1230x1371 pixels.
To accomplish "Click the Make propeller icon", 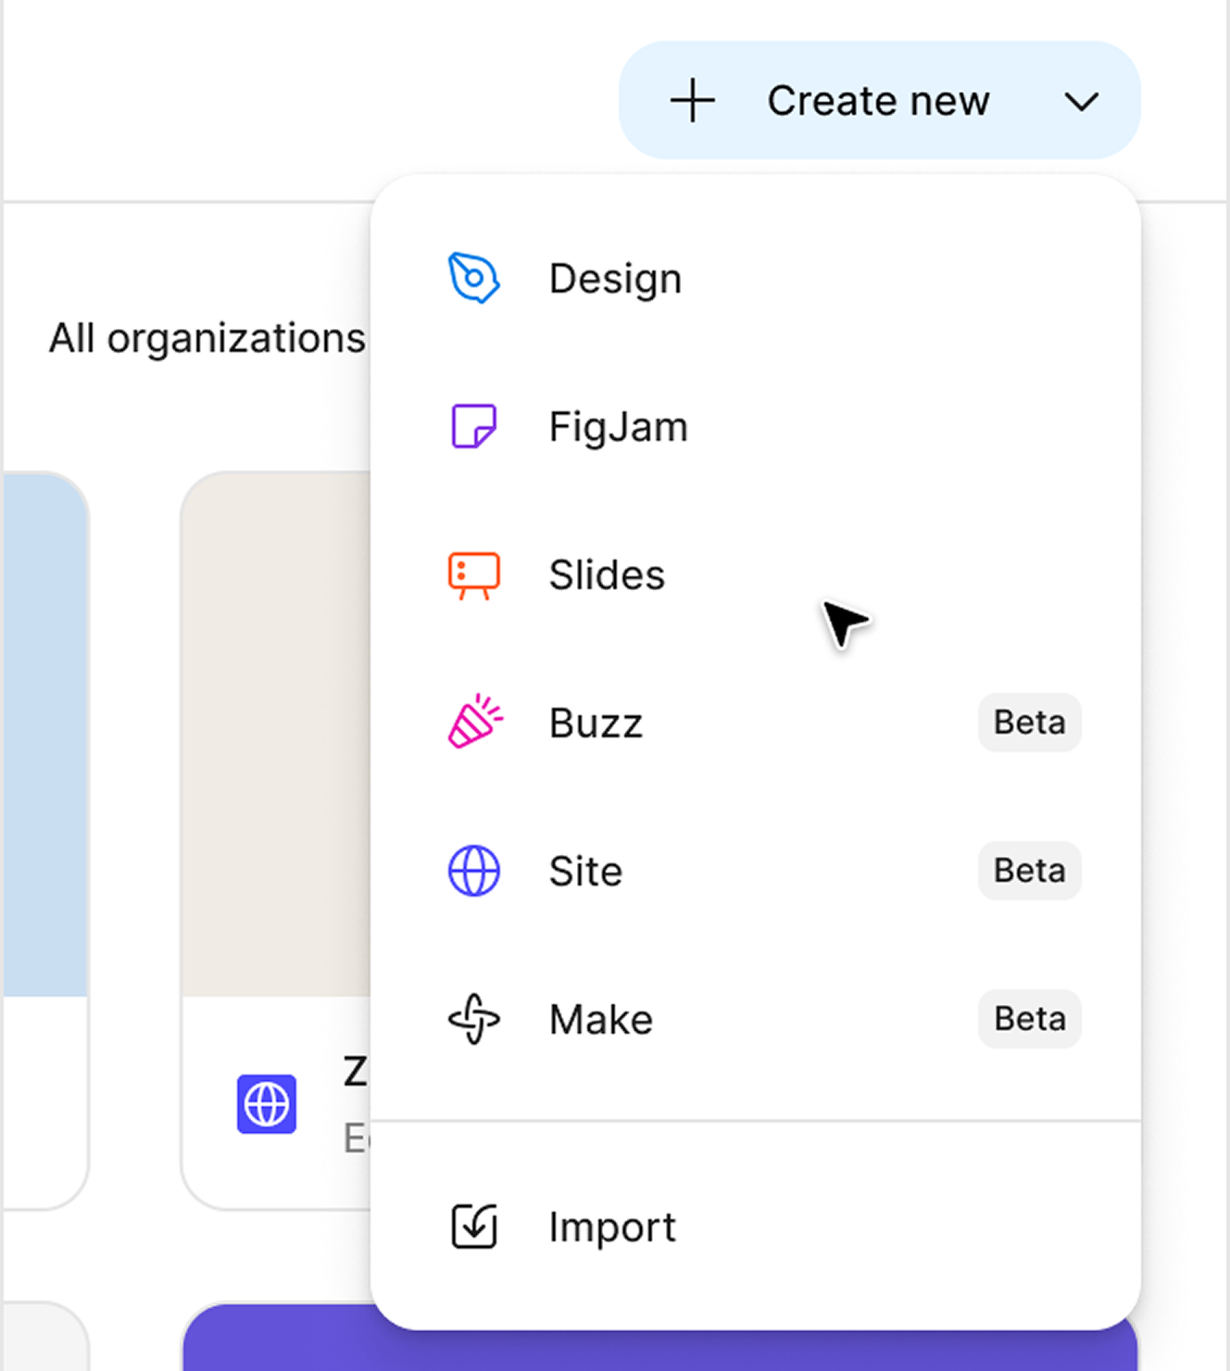I will click(x=473, y=1019).
